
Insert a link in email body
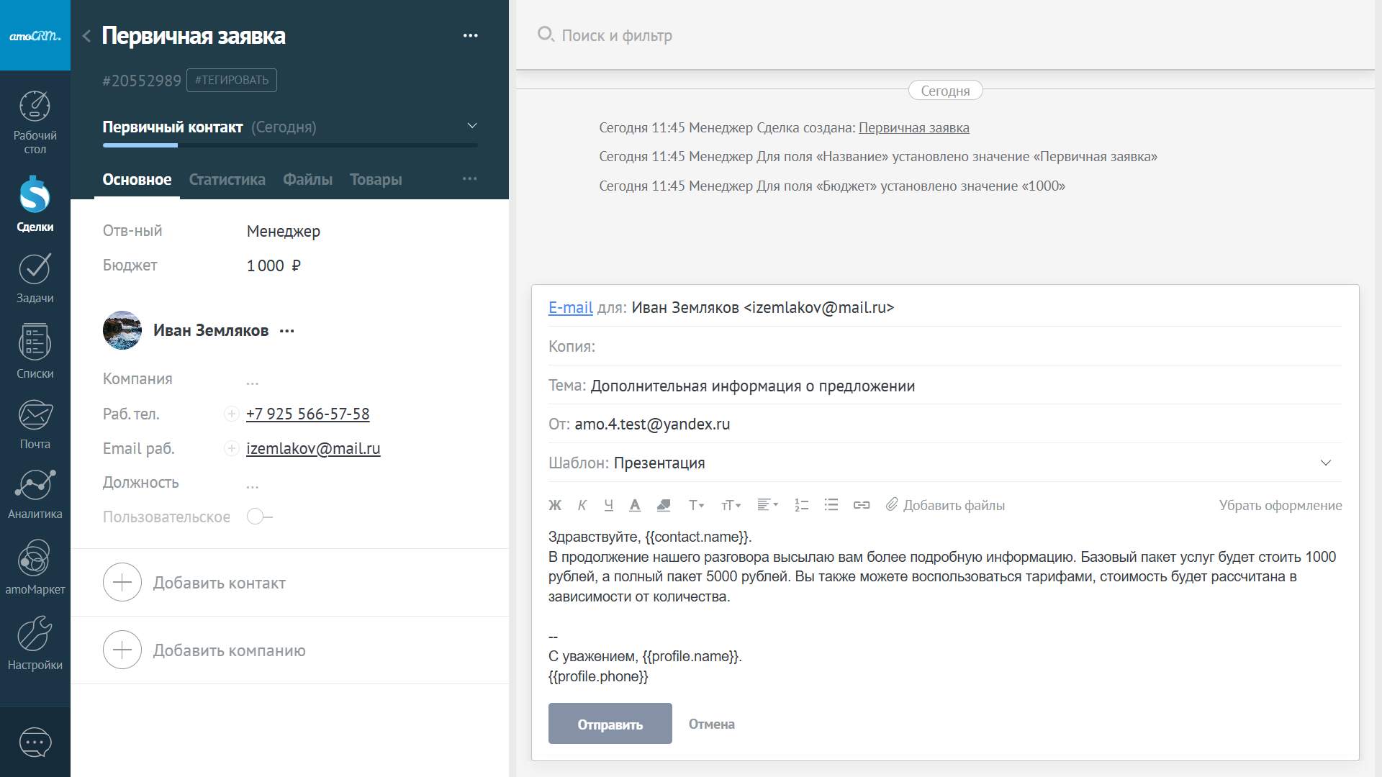pyautogui.click(x=862, y=505)
